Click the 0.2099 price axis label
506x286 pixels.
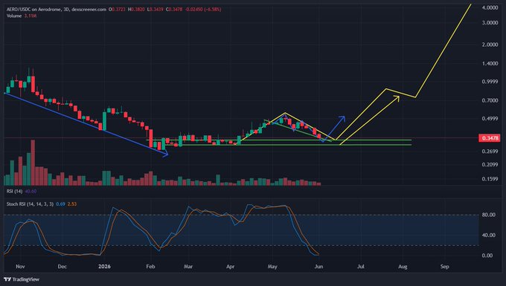pos(490,165)
